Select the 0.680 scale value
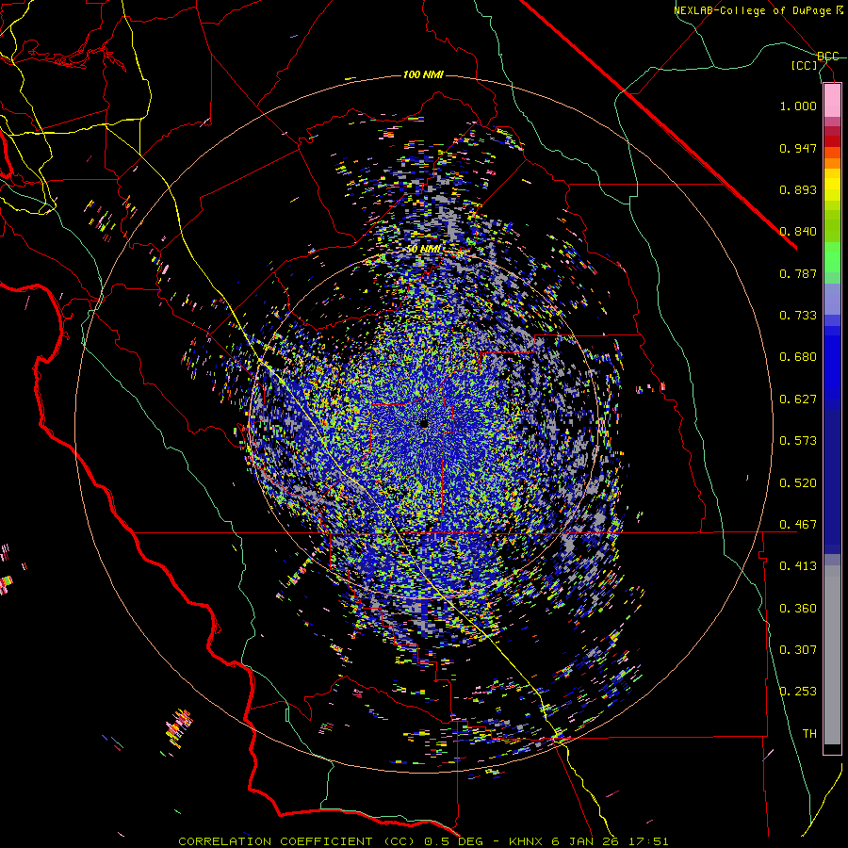 tap(798, 357)
